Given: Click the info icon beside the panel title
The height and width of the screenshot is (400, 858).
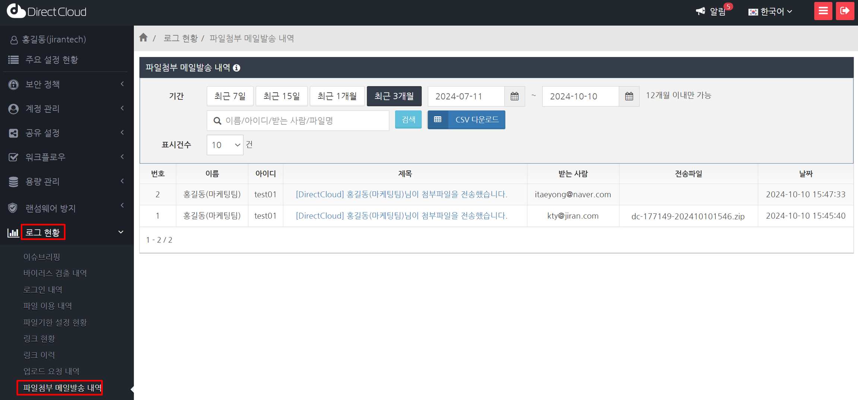Looking at the screenshot, I should 237,68.
